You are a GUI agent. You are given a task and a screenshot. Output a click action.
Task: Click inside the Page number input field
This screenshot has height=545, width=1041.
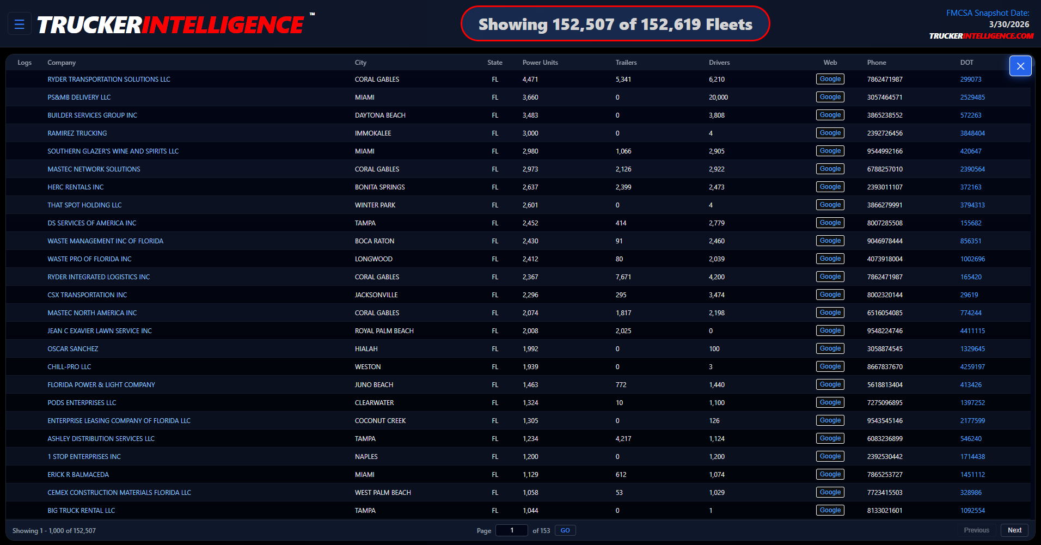tap(511, 530)
